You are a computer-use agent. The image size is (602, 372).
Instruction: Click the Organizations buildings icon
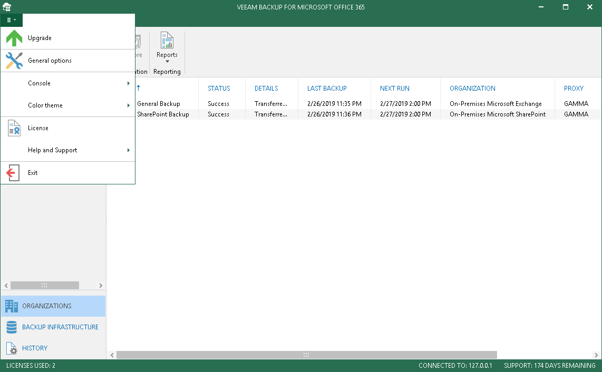point(12,306)
